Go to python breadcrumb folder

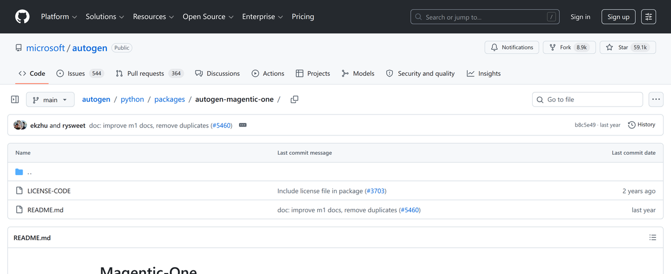pyautogui.click(x=132, y=99)
